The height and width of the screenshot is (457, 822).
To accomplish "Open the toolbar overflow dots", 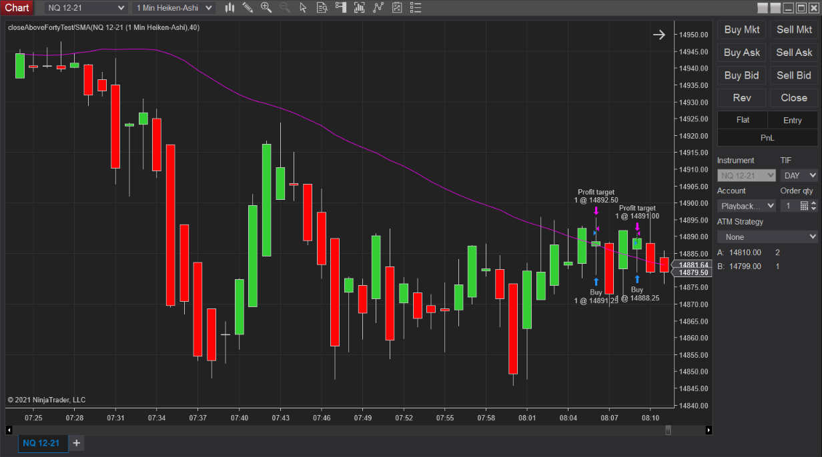I will [416, 7].
